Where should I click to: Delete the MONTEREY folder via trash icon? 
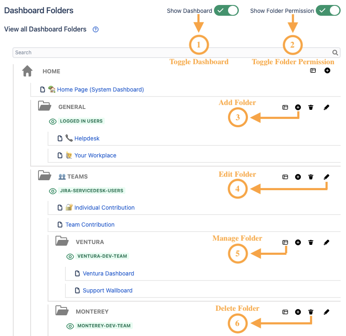pyautogui.click(x=311, y=312)
